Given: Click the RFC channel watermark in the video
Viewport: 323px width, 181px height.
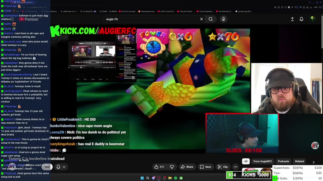Looking at the screenshot, I should click(x=315, y=146).
